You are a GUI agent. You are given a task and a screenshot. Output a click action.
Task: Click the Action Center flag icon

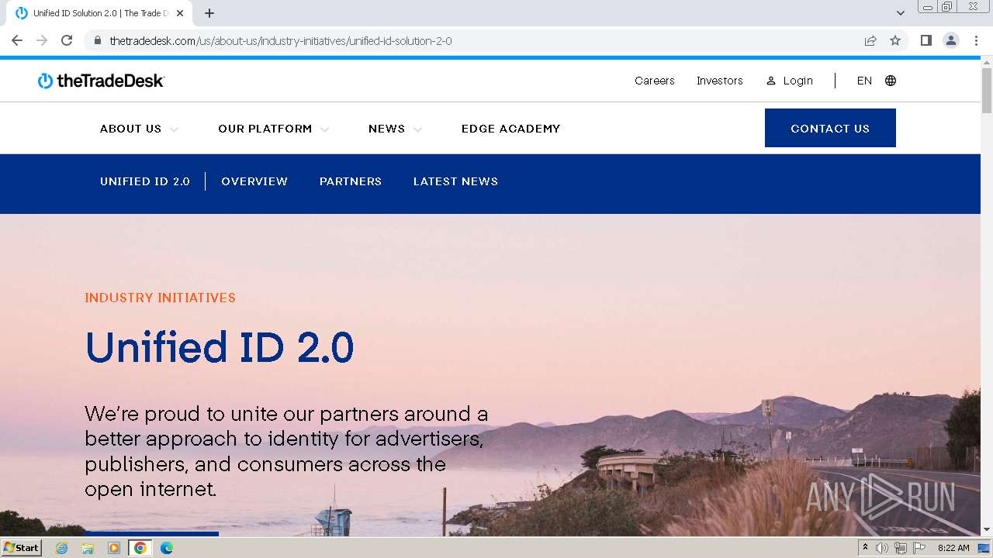tap(919, 548)
